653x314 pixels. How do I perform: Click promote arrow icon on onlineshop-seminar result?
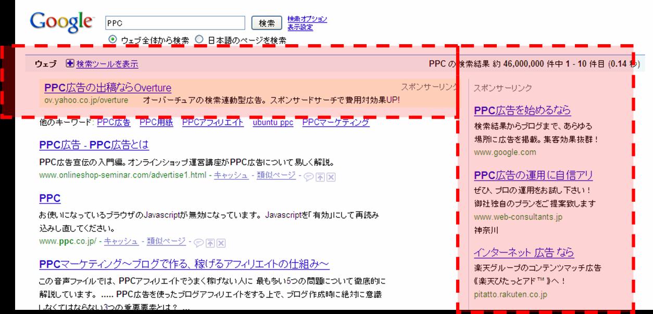pos(321,176)
